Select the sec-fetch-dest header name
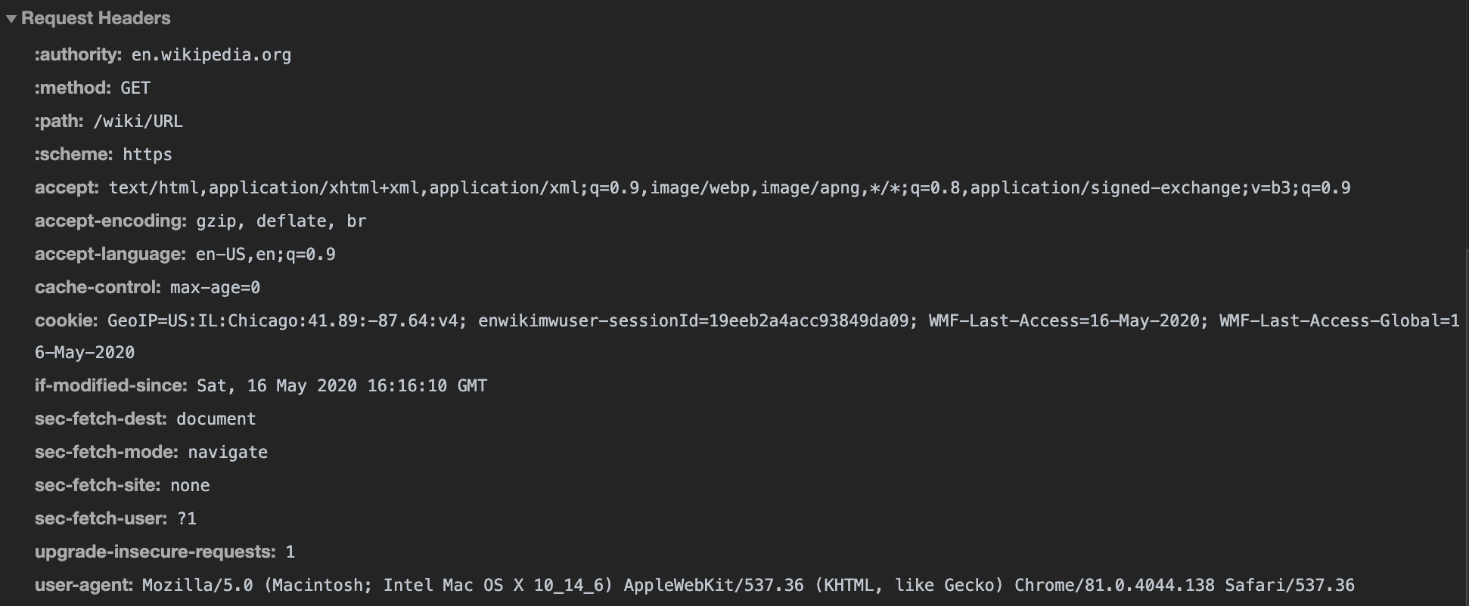The width and height of the screenshot is (1469, 606). click(x=101, y=419)
